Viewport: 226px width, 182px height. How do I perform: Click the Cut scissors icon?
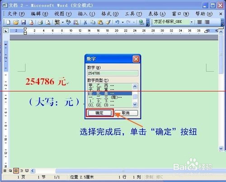coord(85,22)
